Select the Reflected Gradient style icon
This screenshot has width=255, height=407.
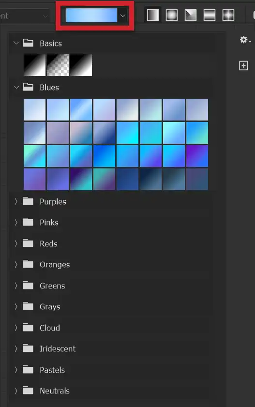point(210,15)
